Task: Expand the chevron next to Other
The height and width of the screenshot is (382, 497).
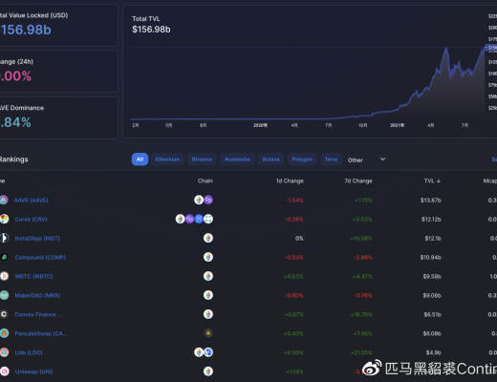Action: click(382, 159)
